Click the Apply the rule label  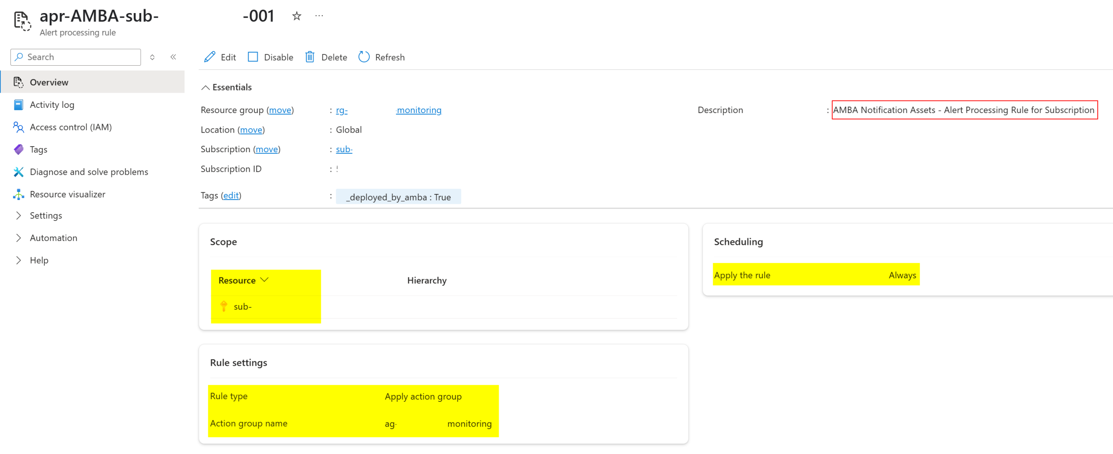(x=742, y=275)
